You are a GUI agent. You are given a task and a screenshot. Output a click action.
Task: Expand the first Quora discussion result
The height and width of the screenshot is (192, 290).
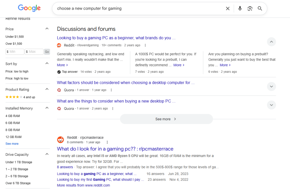(x=271, y=86)
